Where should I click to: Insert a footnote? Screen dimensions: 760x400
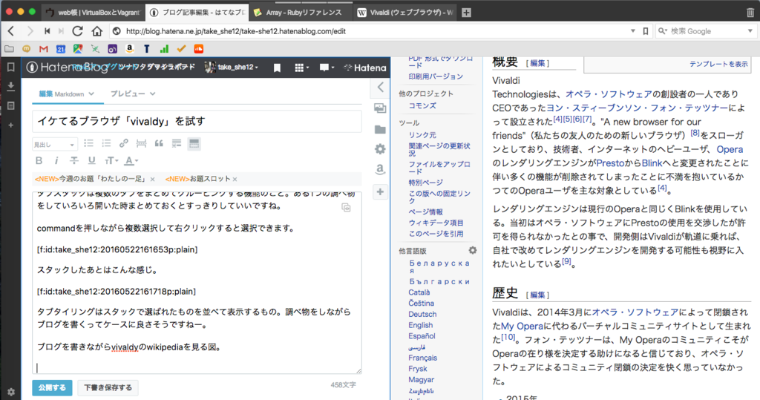tap(176, 143)
